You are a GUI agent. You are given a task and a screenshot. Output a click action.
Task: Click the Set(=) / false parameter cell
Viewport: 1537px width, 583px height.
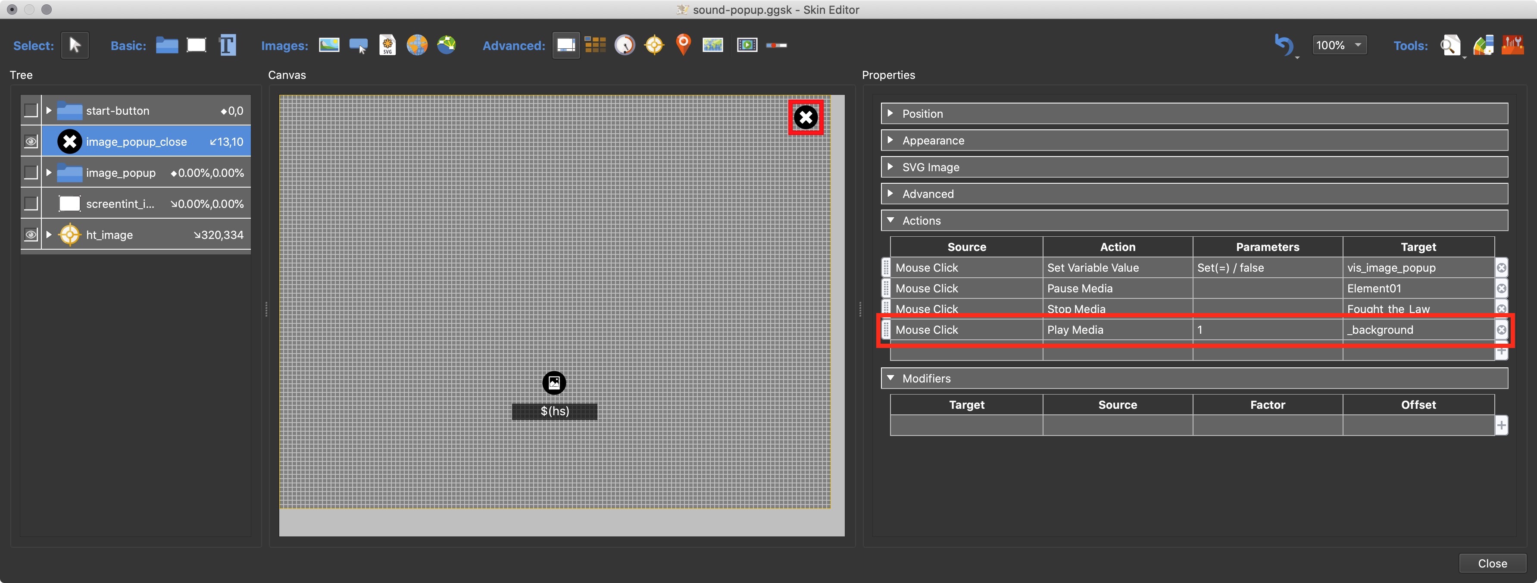(1267, 268)
